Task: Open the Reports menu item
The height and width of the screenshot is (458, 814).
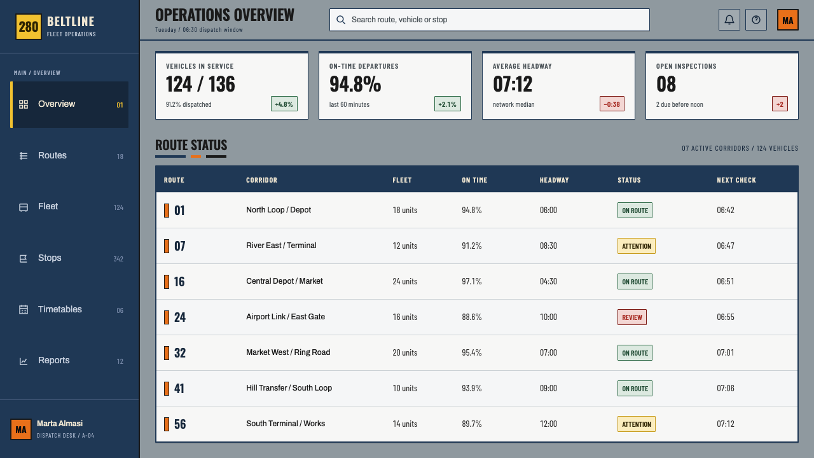Action: (69, 361)
